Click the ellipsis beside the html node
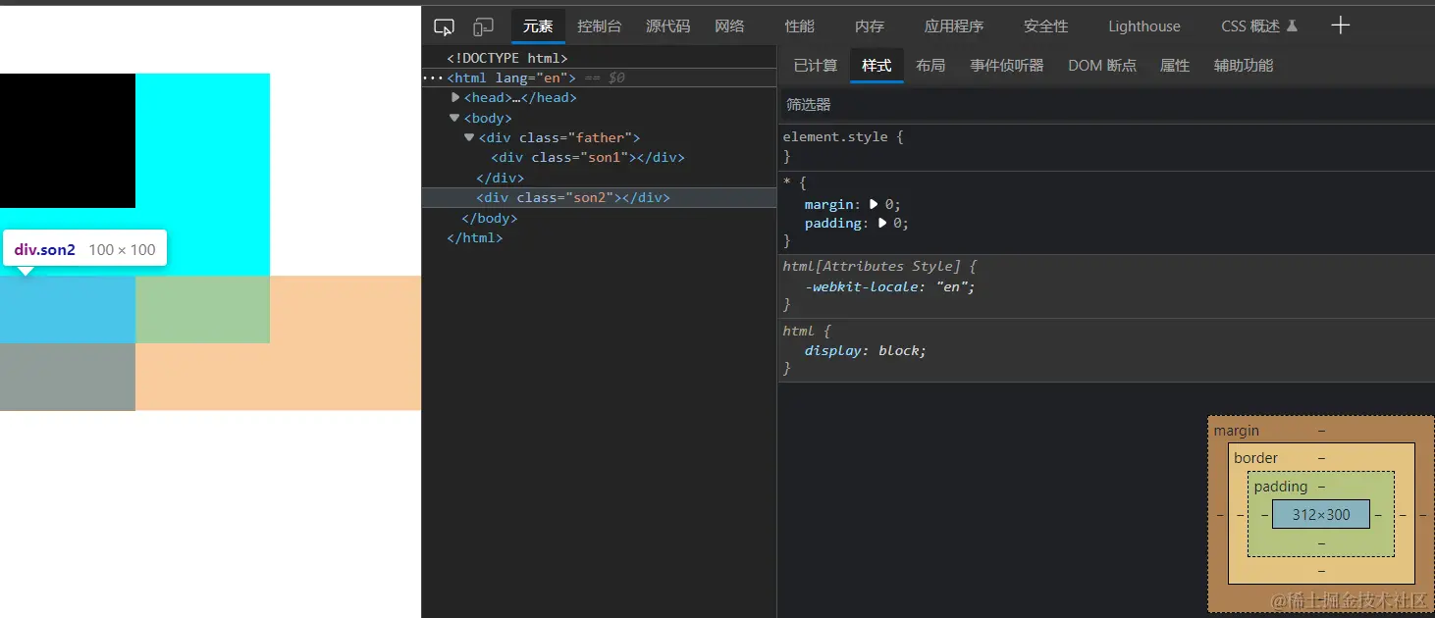1435x618 pixels. click(433, 77)
